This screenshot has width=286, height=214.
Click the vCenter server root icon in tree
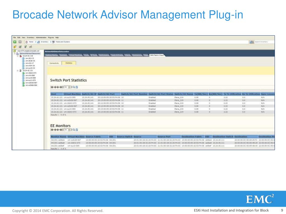click(x=15, y=51)
